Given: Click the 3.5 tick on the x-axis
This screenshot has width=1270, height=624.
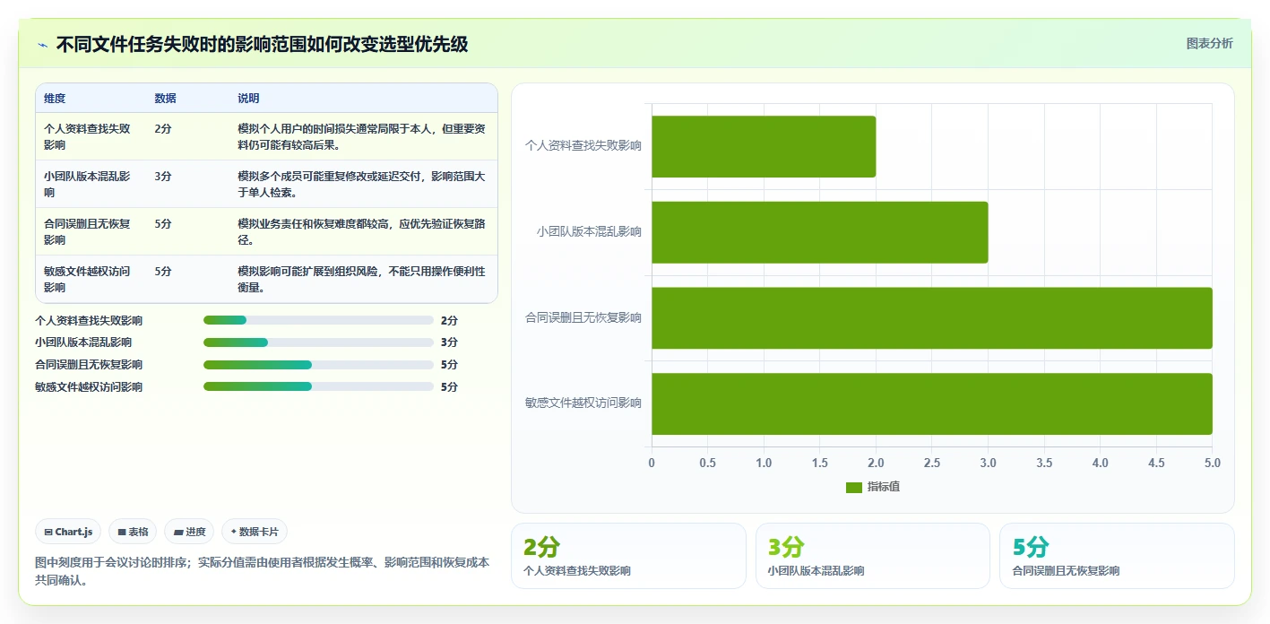Looking at the screenshot, I should pyautogui.click(x=1044, y=463).
